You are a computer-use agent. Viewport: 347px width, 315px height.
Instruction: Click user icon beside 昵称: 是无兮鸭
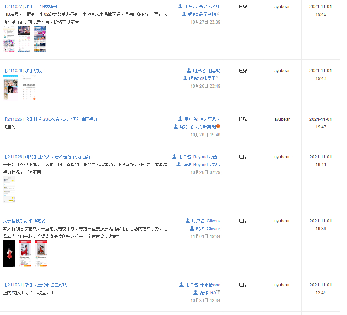pyautogui.click(x=184, y=14)
